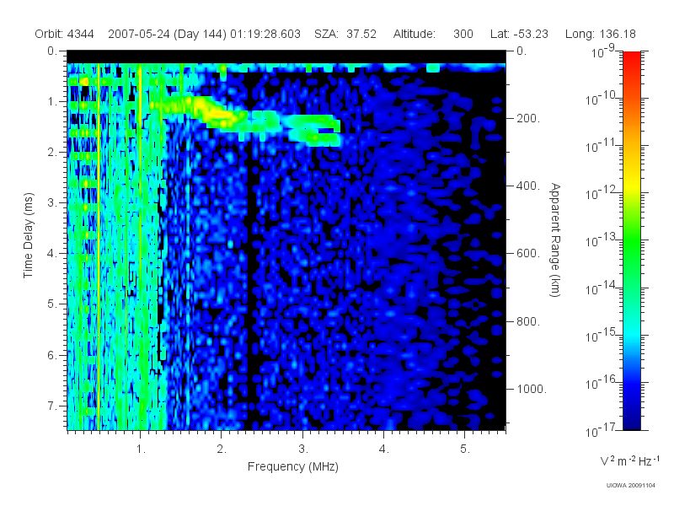Click the "7." tick label on time delay axis
674x506 pixels.
51,406
